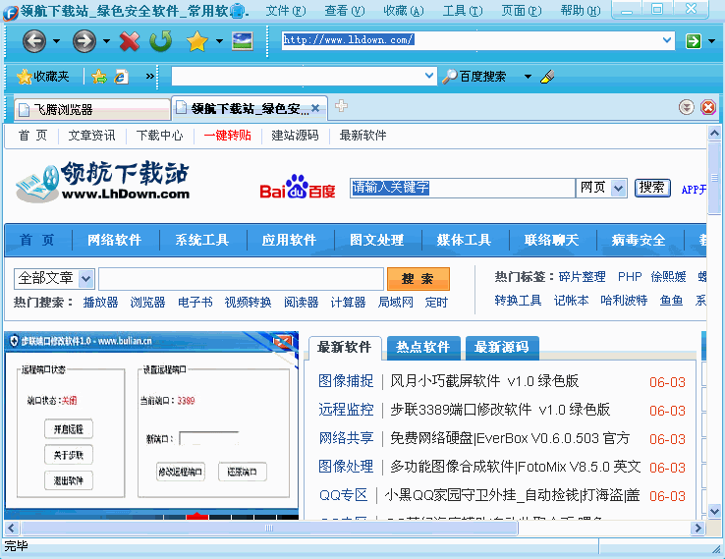Click the address bar URL field

pos(472,40)
